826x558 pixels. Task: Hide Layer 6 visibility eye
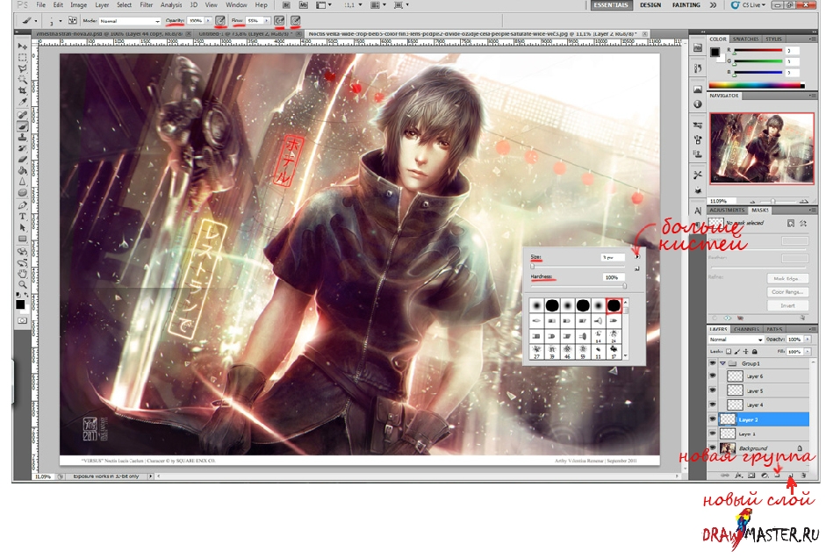(x=712, y=376)
